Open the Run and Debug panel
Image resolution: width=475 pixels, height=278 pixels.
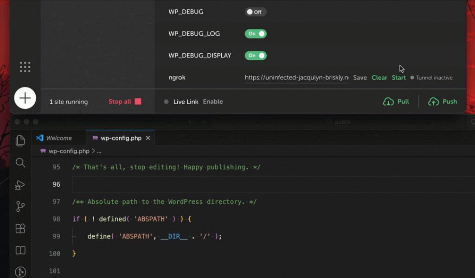(20, 185)
